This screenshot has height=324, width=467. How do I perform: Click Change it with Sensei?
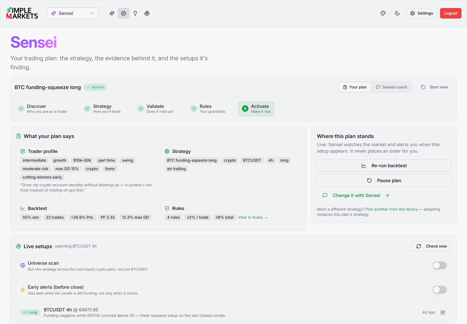[x=356, y=195]
